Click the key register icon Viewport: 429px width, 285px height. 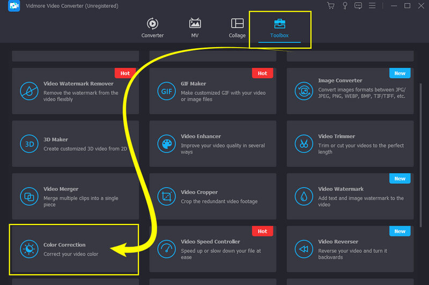point(344,6)
